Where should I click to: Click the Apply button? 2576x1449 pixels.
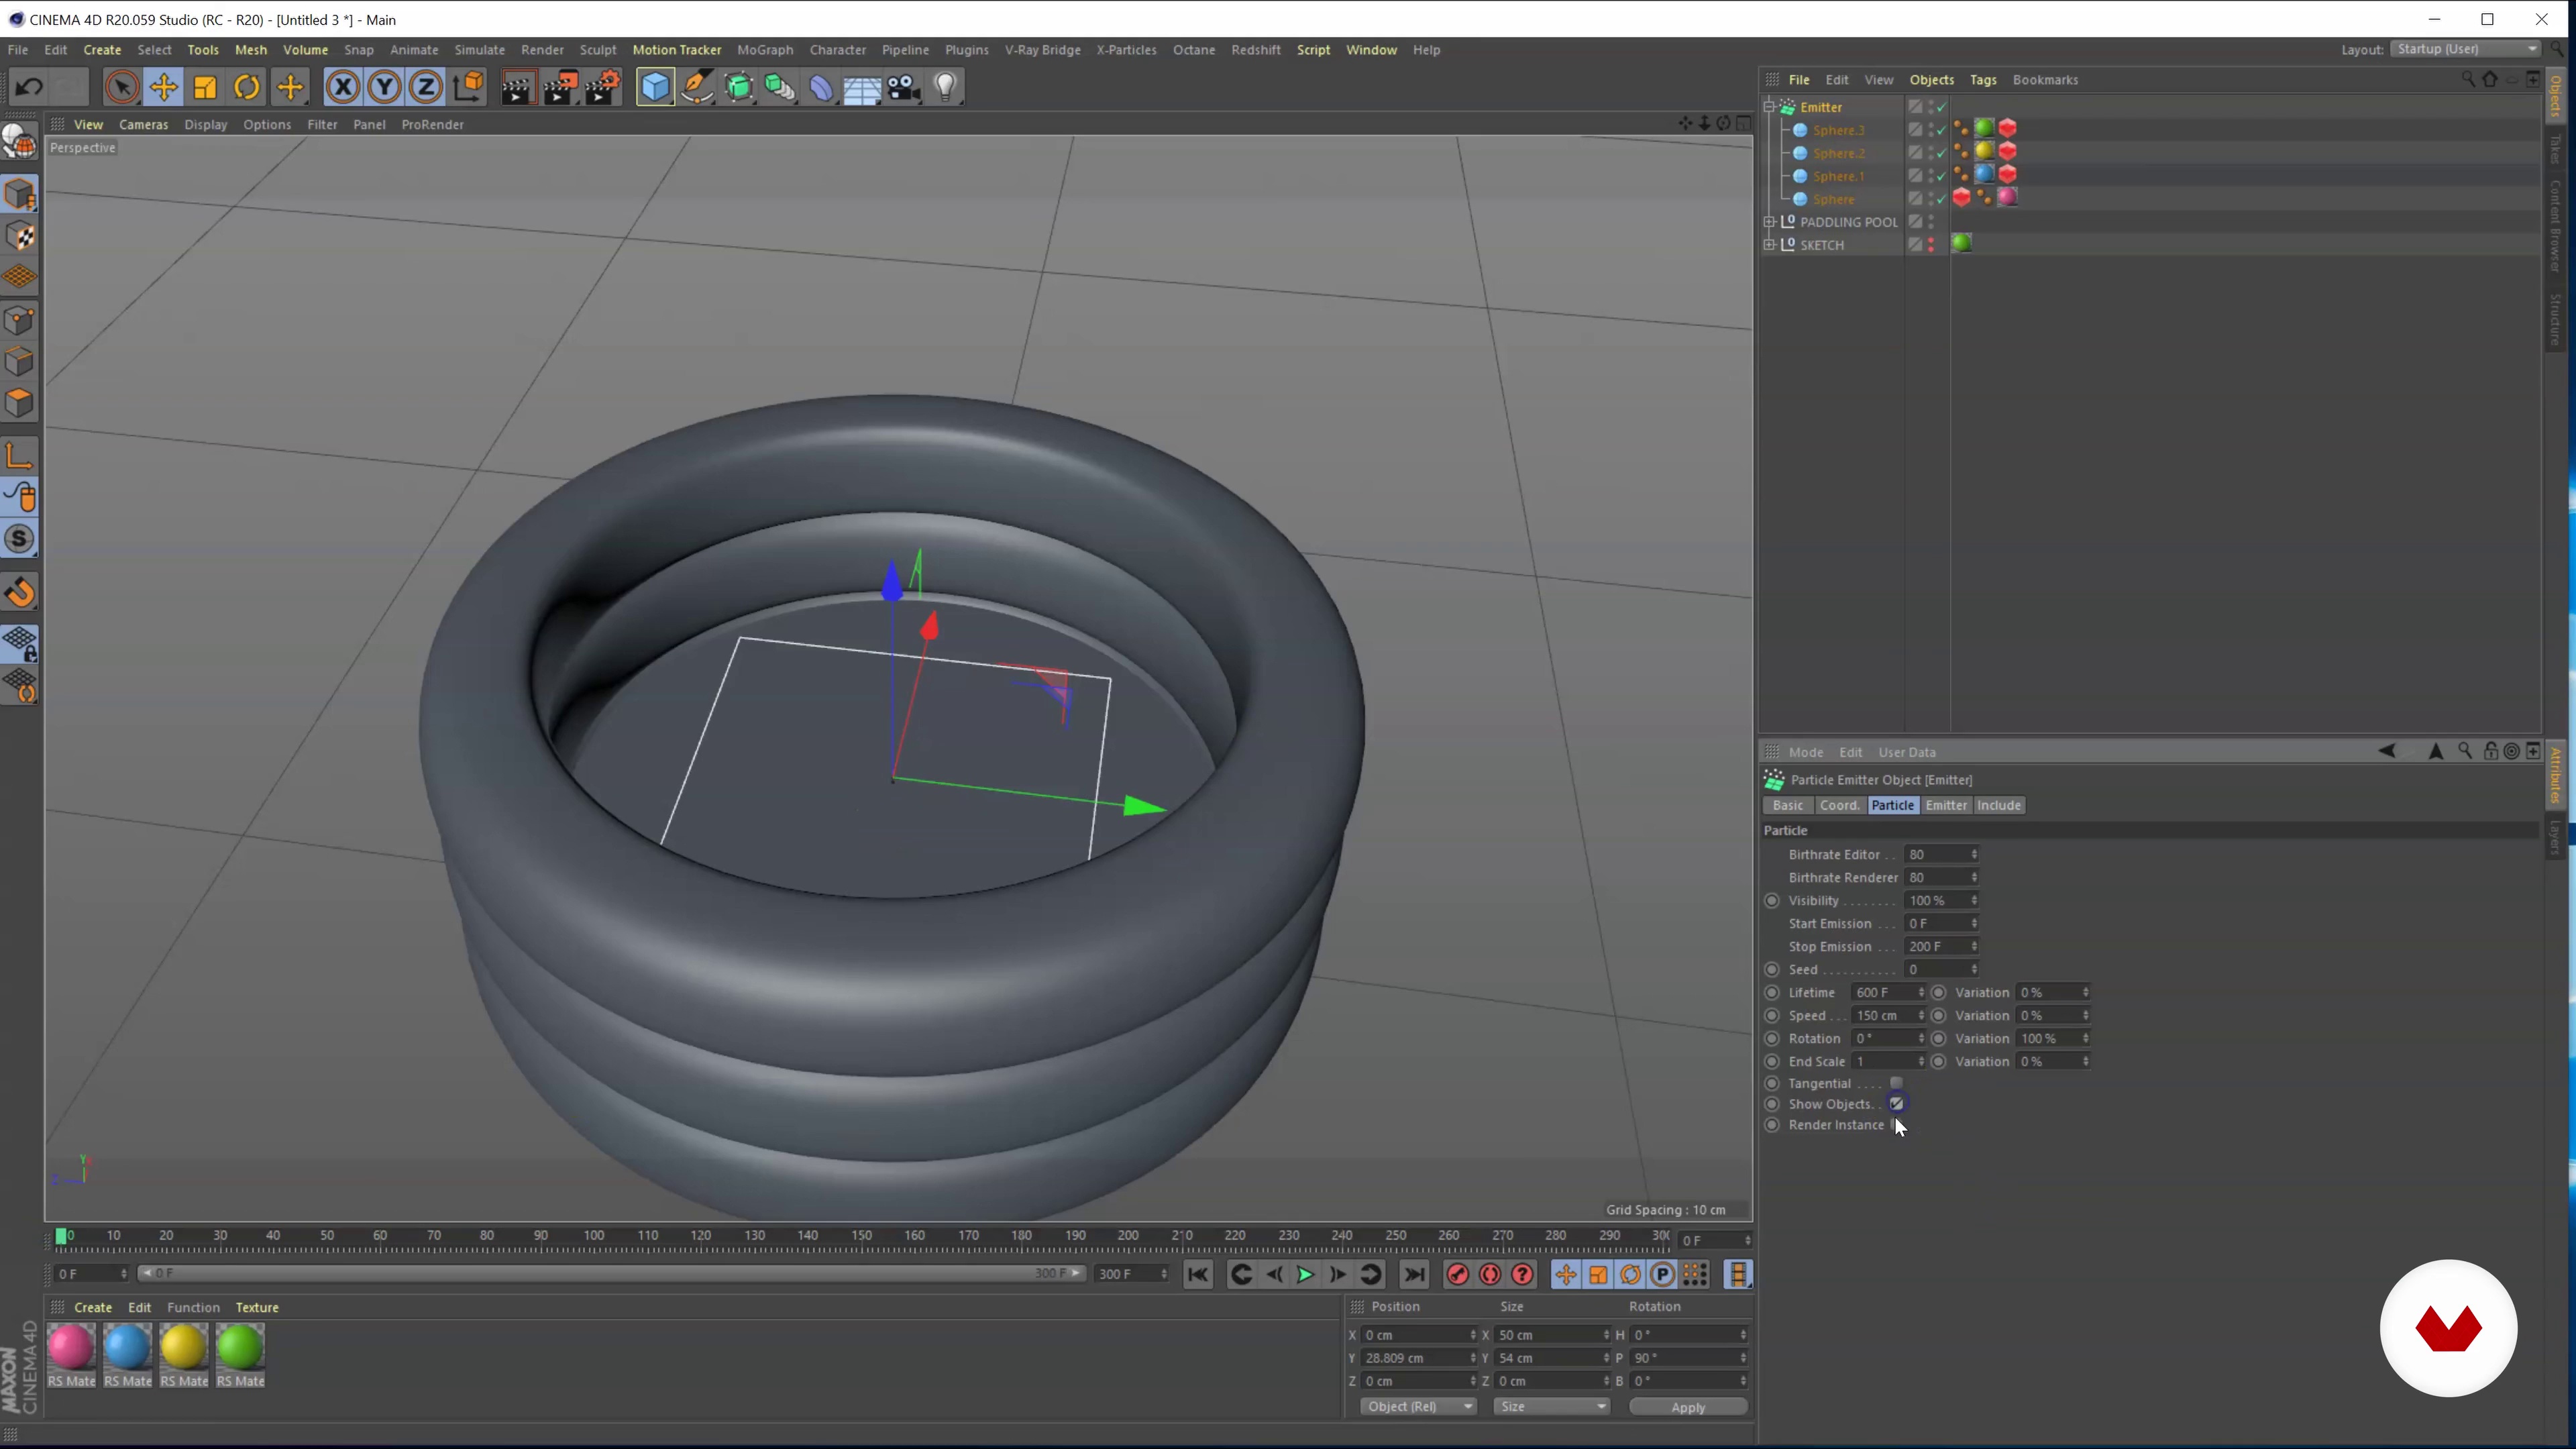[x=1688, y=1407]
